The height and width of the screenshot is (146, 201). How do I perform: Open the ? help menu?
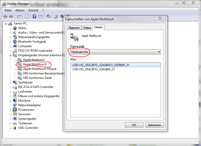pos(43,10)
